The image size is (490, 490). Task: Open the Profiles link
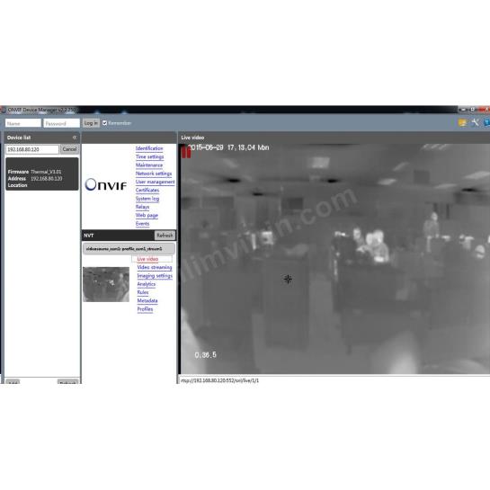pos(145,309)
